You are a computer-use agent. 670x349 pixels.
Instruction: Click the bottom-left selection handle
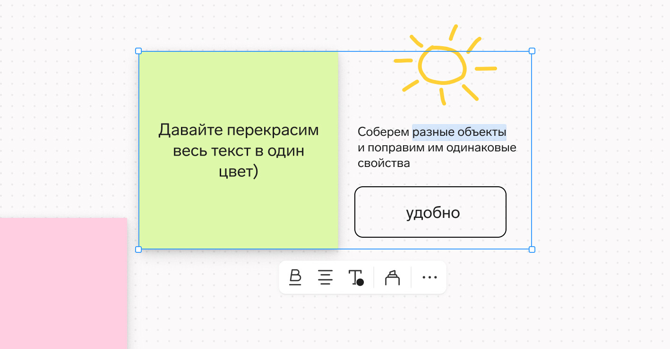click(138, 249)
